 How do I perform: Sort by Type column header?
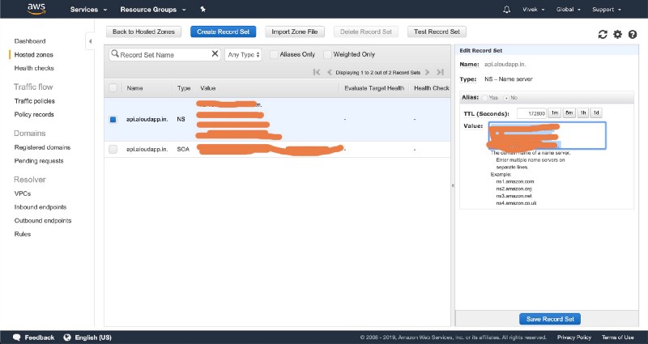pos(184,88)
